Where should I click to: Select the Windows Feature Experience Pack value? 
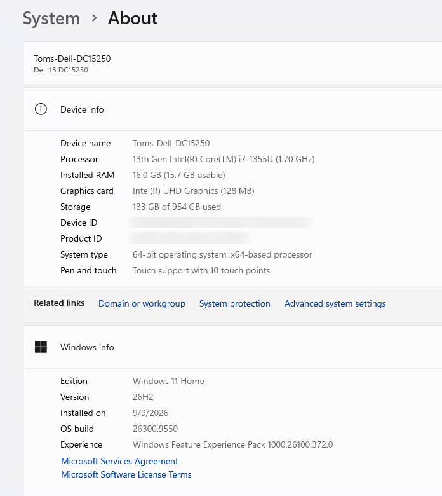(233, 444)
